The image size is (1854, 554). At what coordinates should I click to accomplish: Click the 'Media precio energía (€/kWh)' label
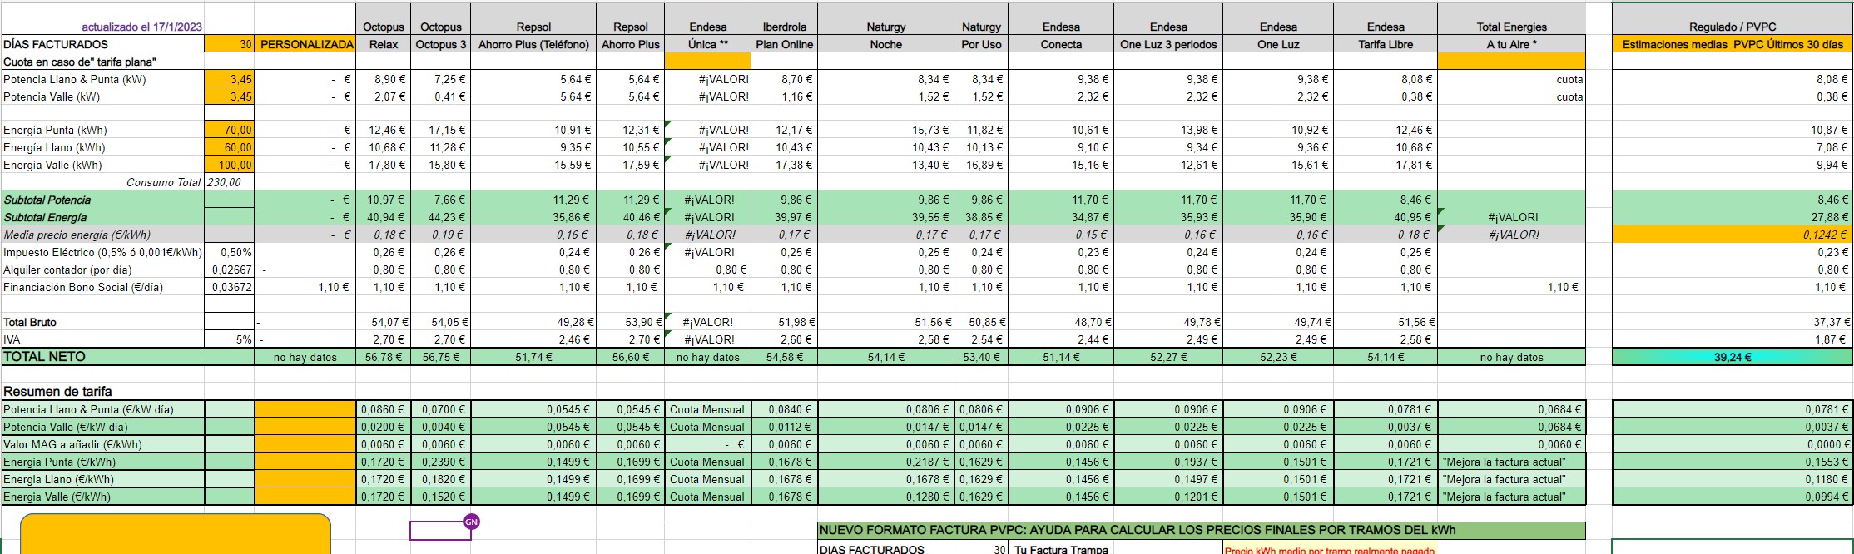tap(67, 235)
